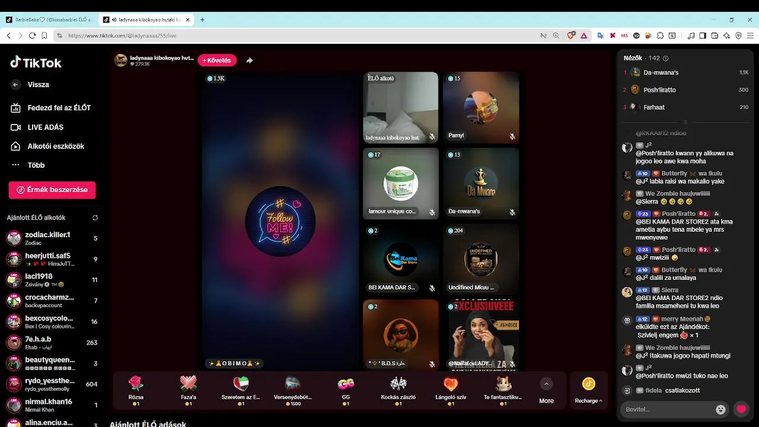Image resolution: width=759 pixels, height=427 pixels.
Task: Open the music note playlist icon
Action: point(691,36)
